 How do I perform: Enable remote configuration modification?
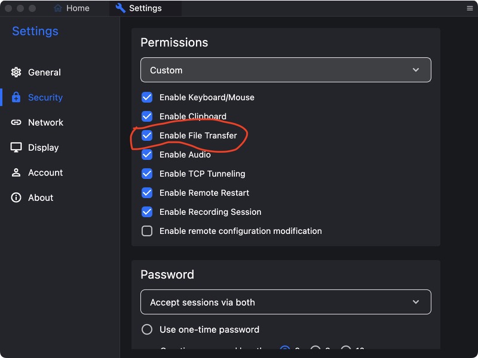(x=147, y=231)
